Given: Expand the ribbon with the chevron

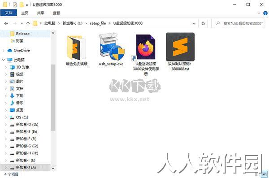Looking at the screenshot, I should 259,13.
